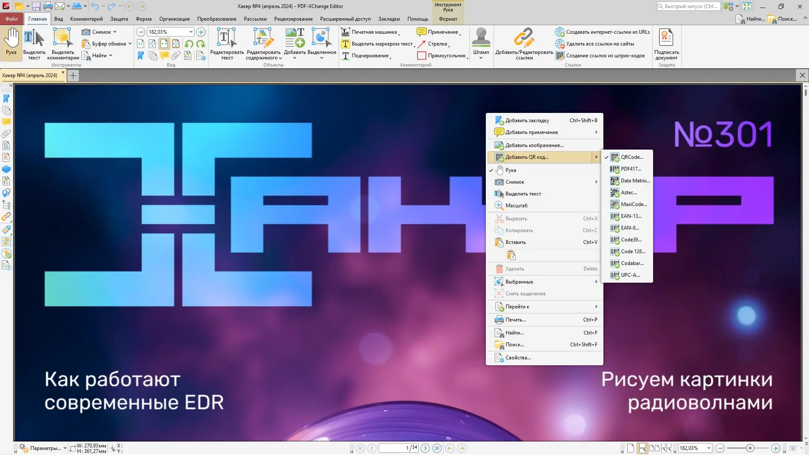The height and width of the screenshot is (455, 809).
Task: Go to next page arrow in status bar
Action: tap(425, 448)
